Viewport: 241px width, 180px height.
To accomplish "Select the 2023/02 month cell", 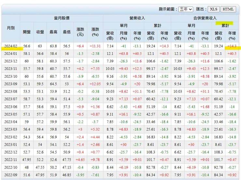I will (11, 137).
